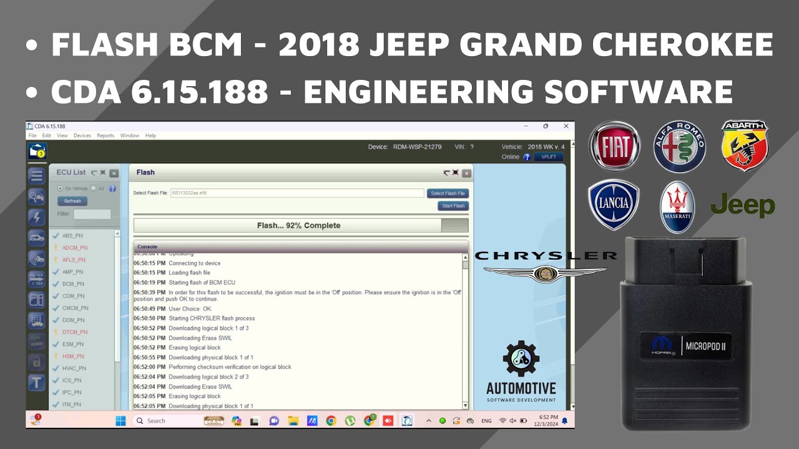Select ADCM_PN in the ECU list
The width and height of the screenshot is (799, 449).
click(74, 248)
